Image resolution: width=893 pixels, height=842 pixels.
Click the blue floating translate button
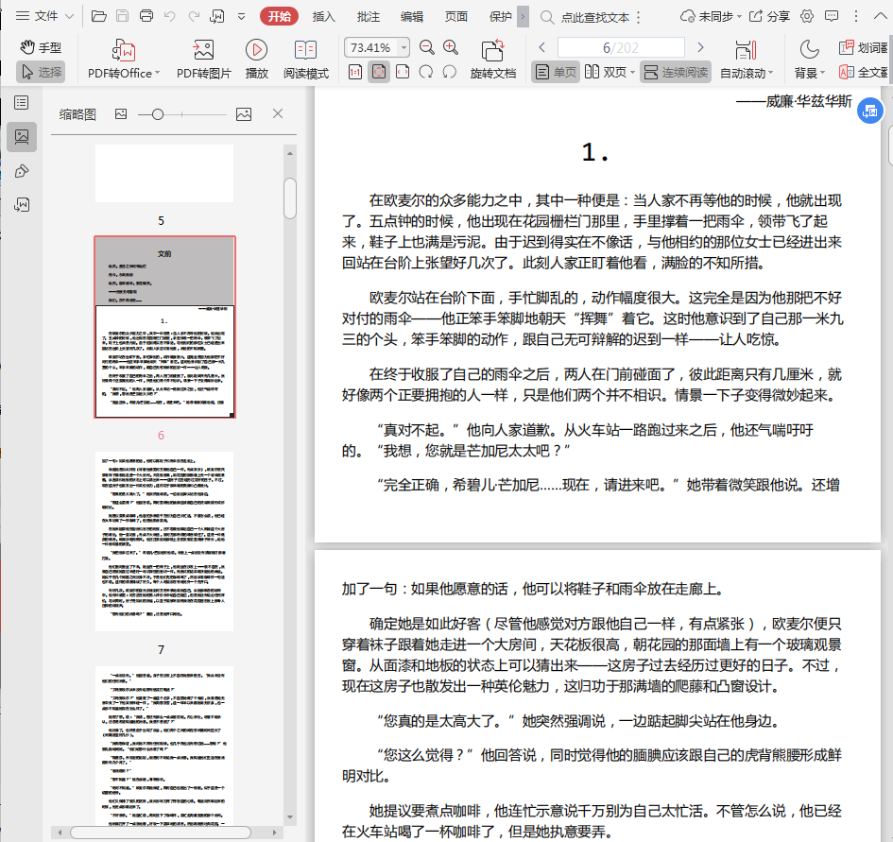(869, 112)
